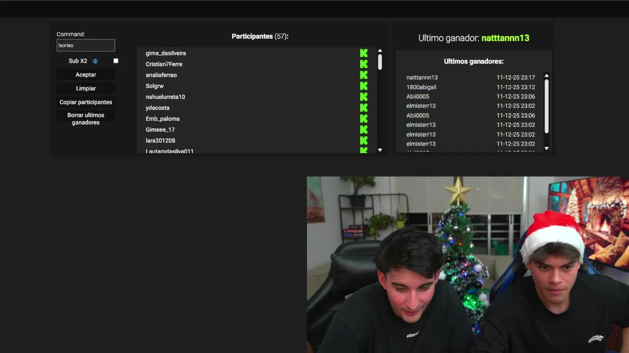Click the green natttannn13 after Ultimo ganador
Viewport: 629px width, 353px height.
point(505,38)
